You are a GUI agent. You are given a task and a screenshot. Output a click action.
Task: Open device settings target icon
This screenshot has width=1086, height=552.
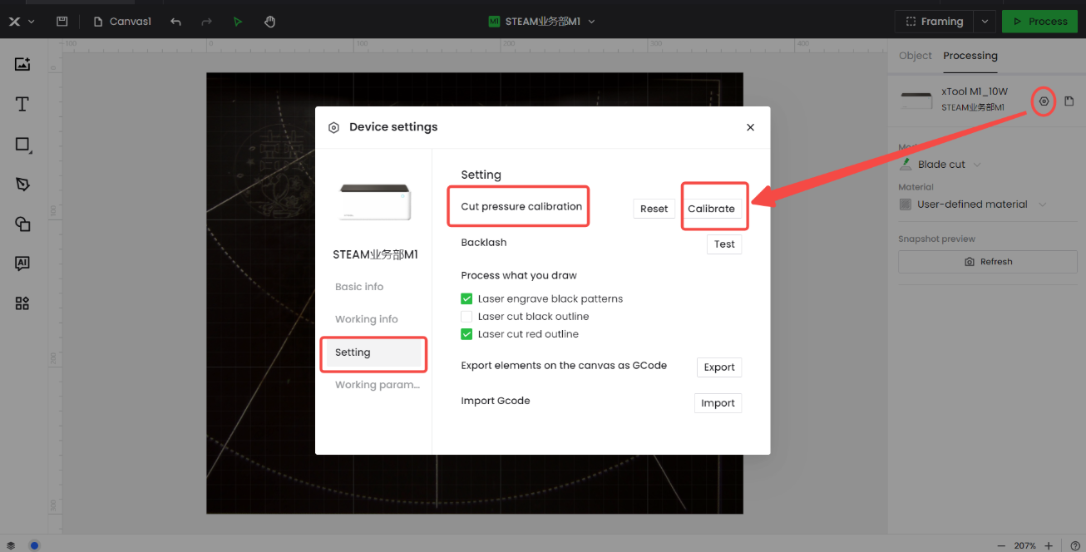(x=1044, y=101)
